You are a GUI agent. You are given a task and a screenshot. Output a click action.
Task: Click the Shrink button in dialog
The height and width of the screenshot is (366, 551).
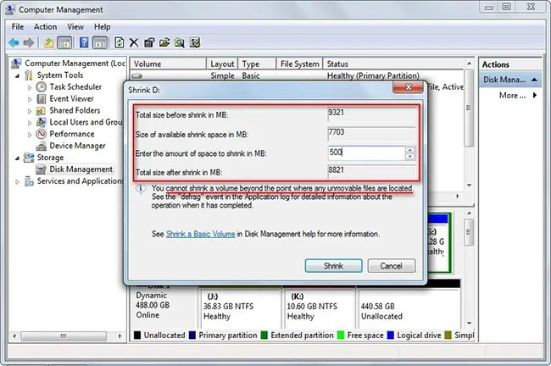pyautogui.click(x=333, y=266)
